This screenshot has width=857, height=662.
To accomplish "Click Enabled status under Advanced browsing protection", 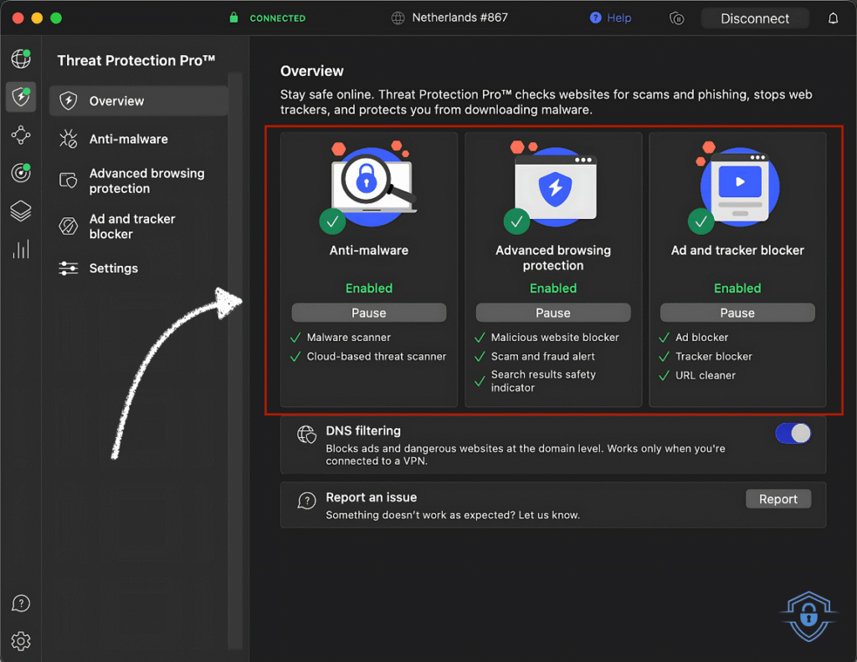I will [553, 288].
